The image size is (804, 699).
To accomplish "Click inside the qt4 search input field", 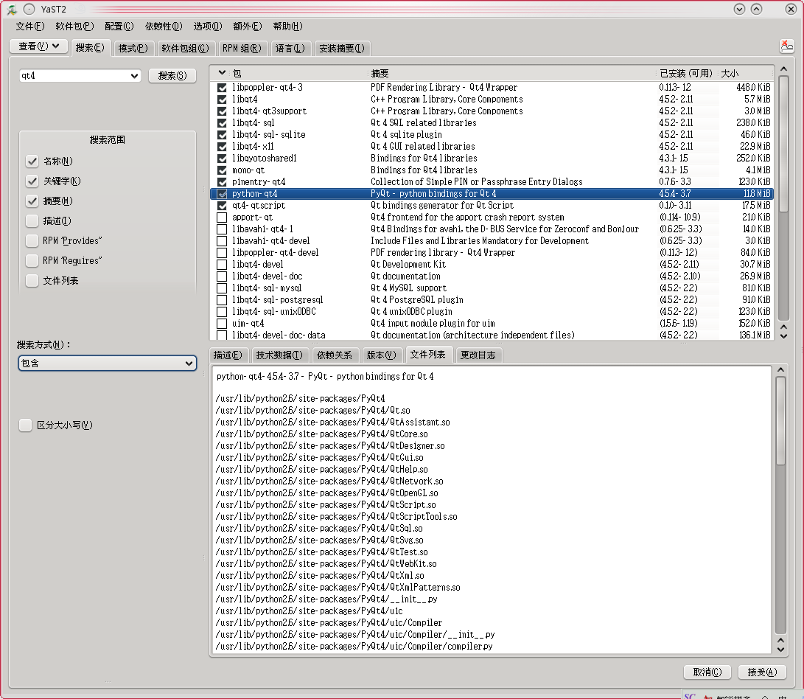I will pos(74,76).
